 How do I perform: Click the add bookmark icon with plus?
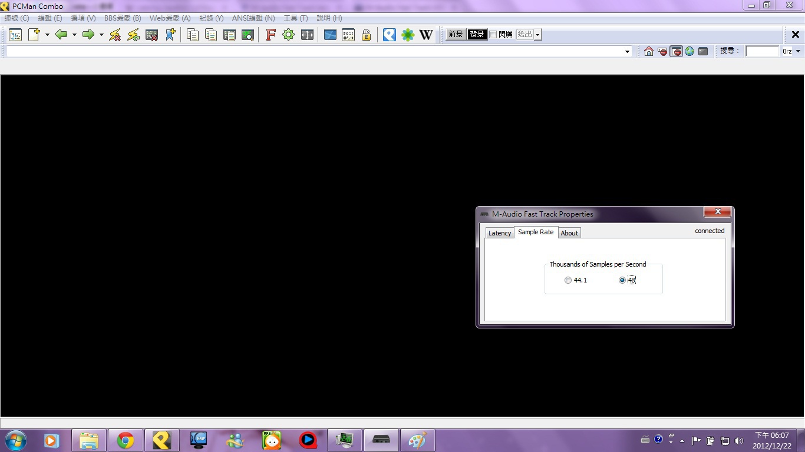(170, 35)
